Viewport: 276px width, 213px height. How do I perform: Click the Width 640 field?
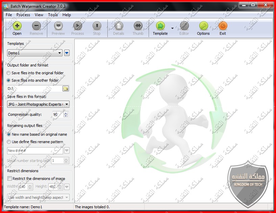click(23, 187)
